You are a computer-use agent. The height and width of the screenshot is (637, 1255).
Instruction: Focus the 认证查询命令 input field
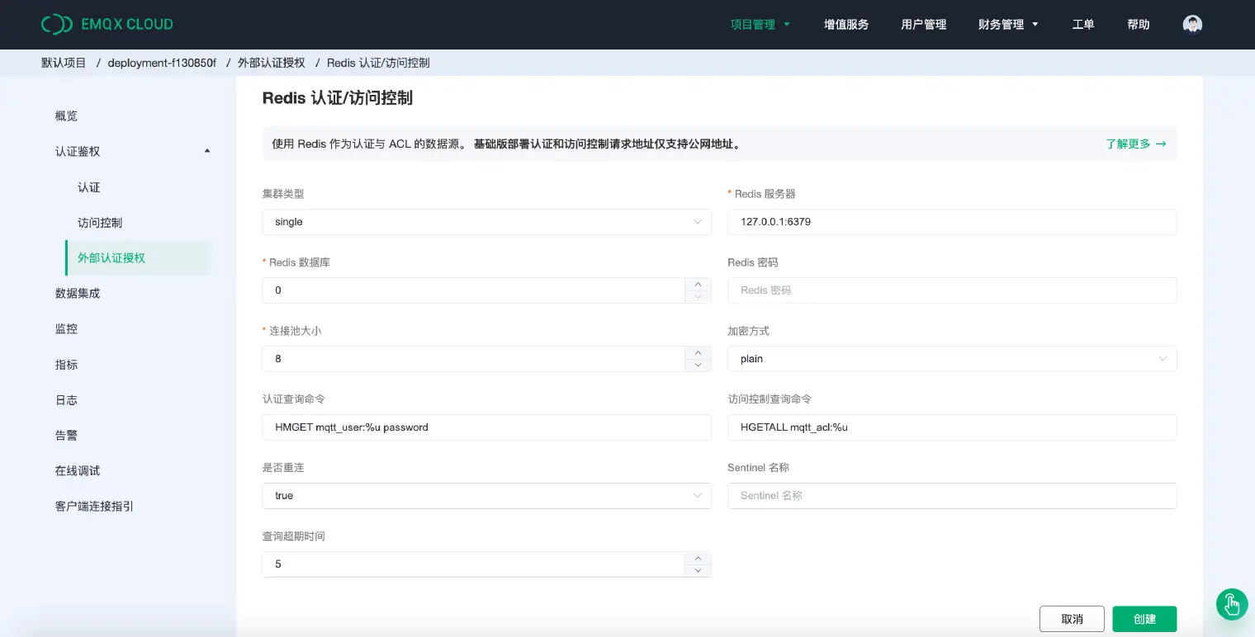coord(486,427)
